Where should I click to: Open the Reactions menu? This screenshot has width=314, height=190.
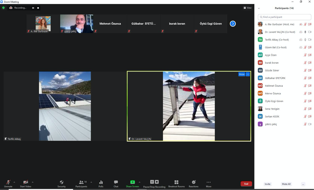(x=194, y=182)
